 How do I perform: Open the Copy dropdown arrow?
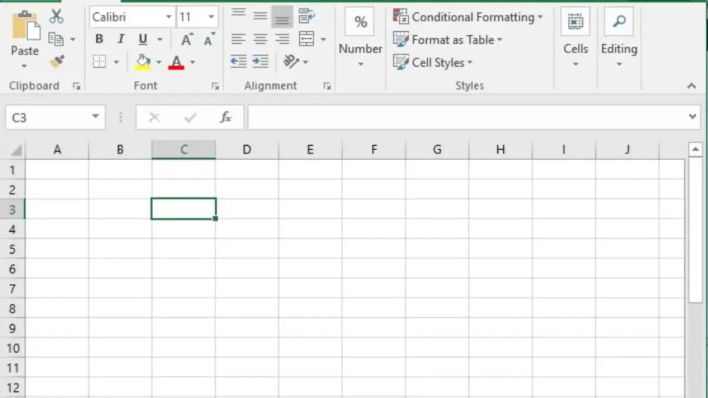(73, 40)
